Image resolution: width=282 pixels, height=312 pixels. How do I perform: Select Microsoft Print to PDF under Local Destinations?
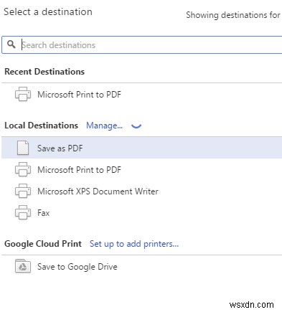pos(142,170)
